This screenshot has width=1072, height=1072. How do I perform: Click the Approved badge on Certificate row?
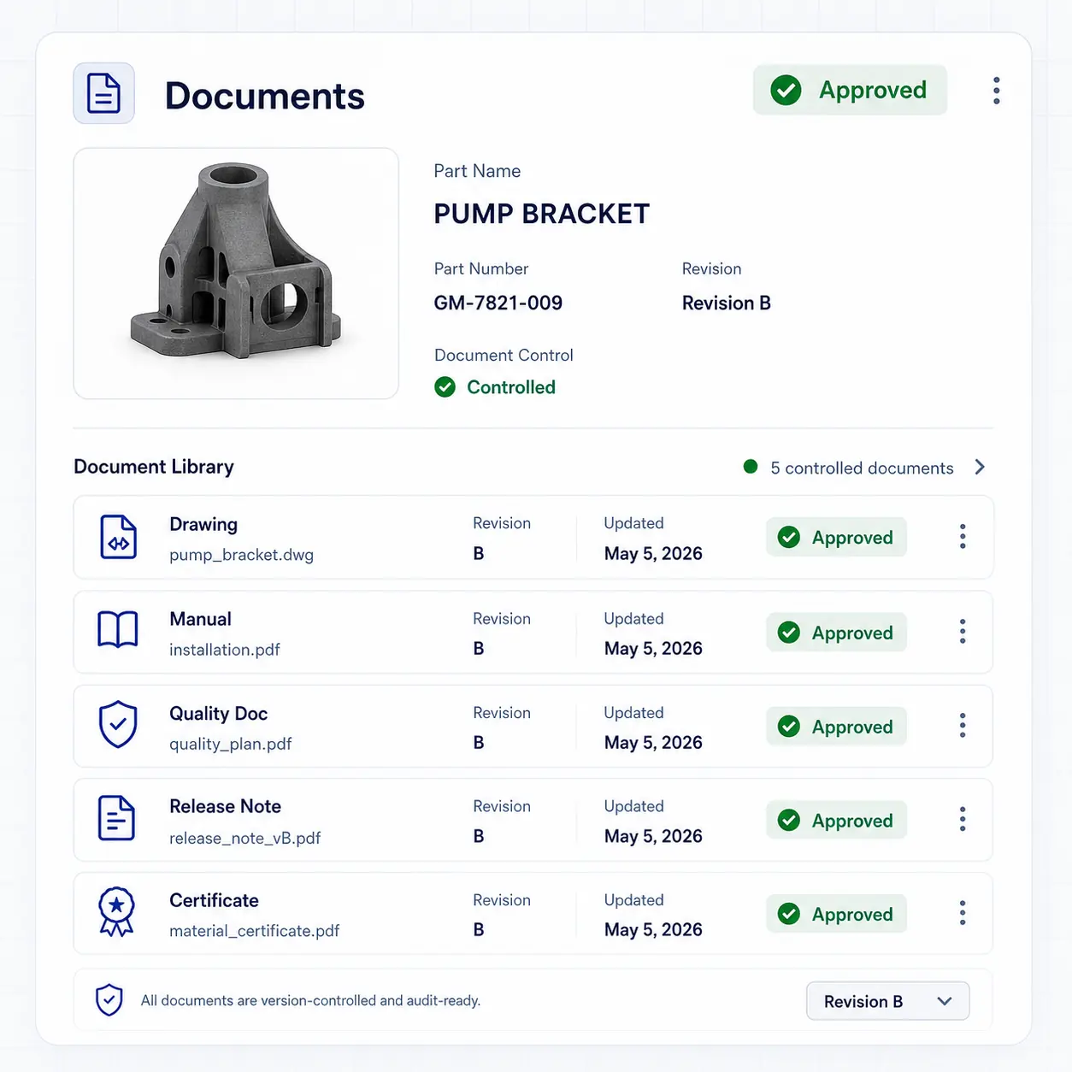(836, 914)
